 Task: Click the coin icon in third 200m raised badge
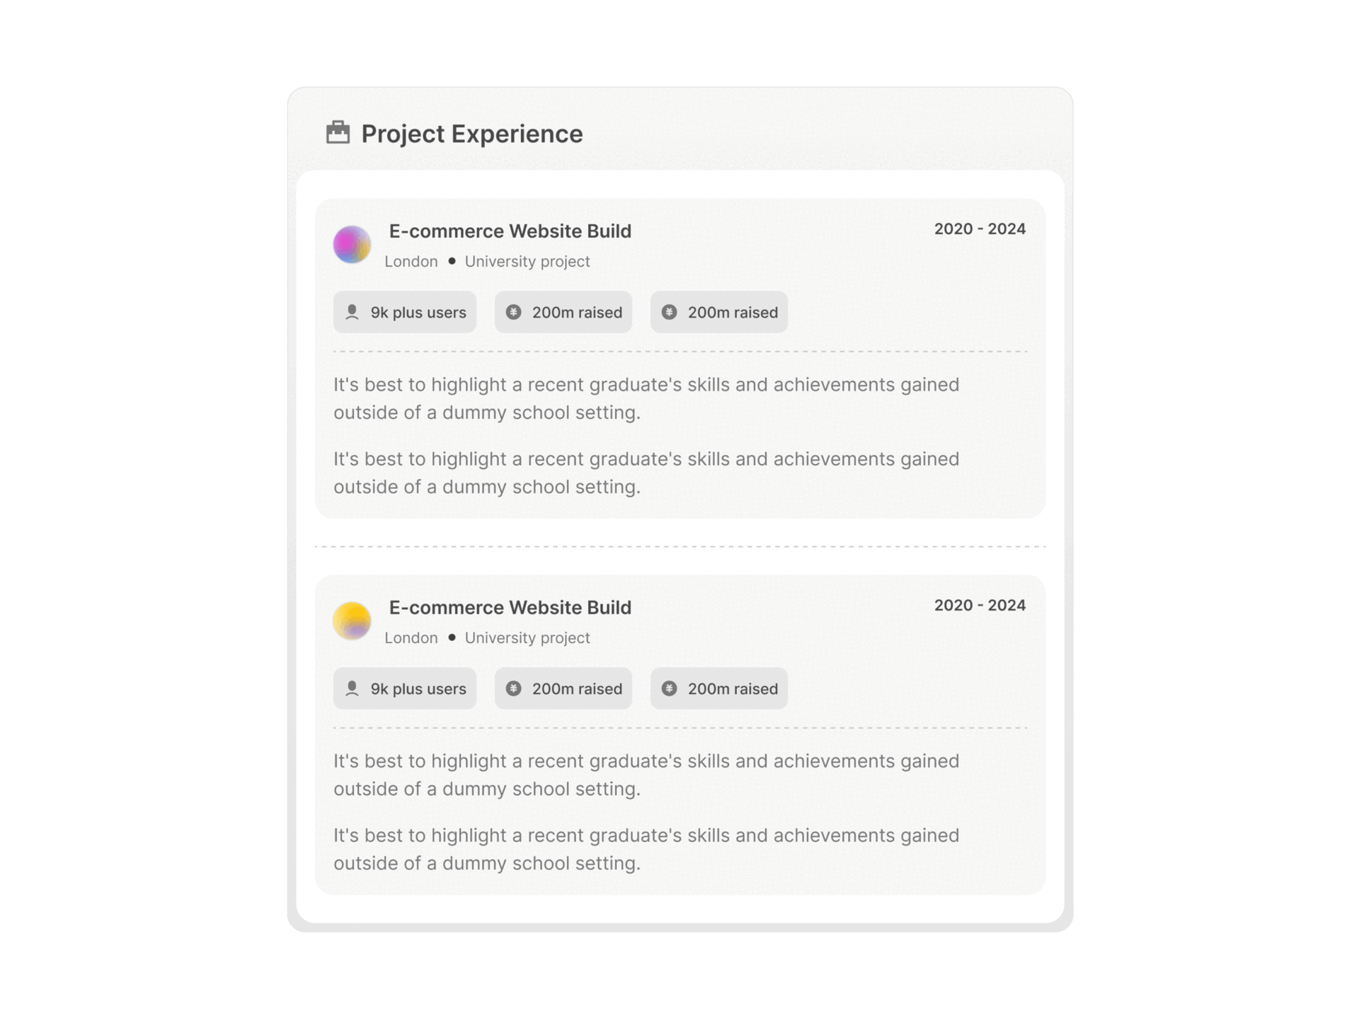(x=515, y=688)
